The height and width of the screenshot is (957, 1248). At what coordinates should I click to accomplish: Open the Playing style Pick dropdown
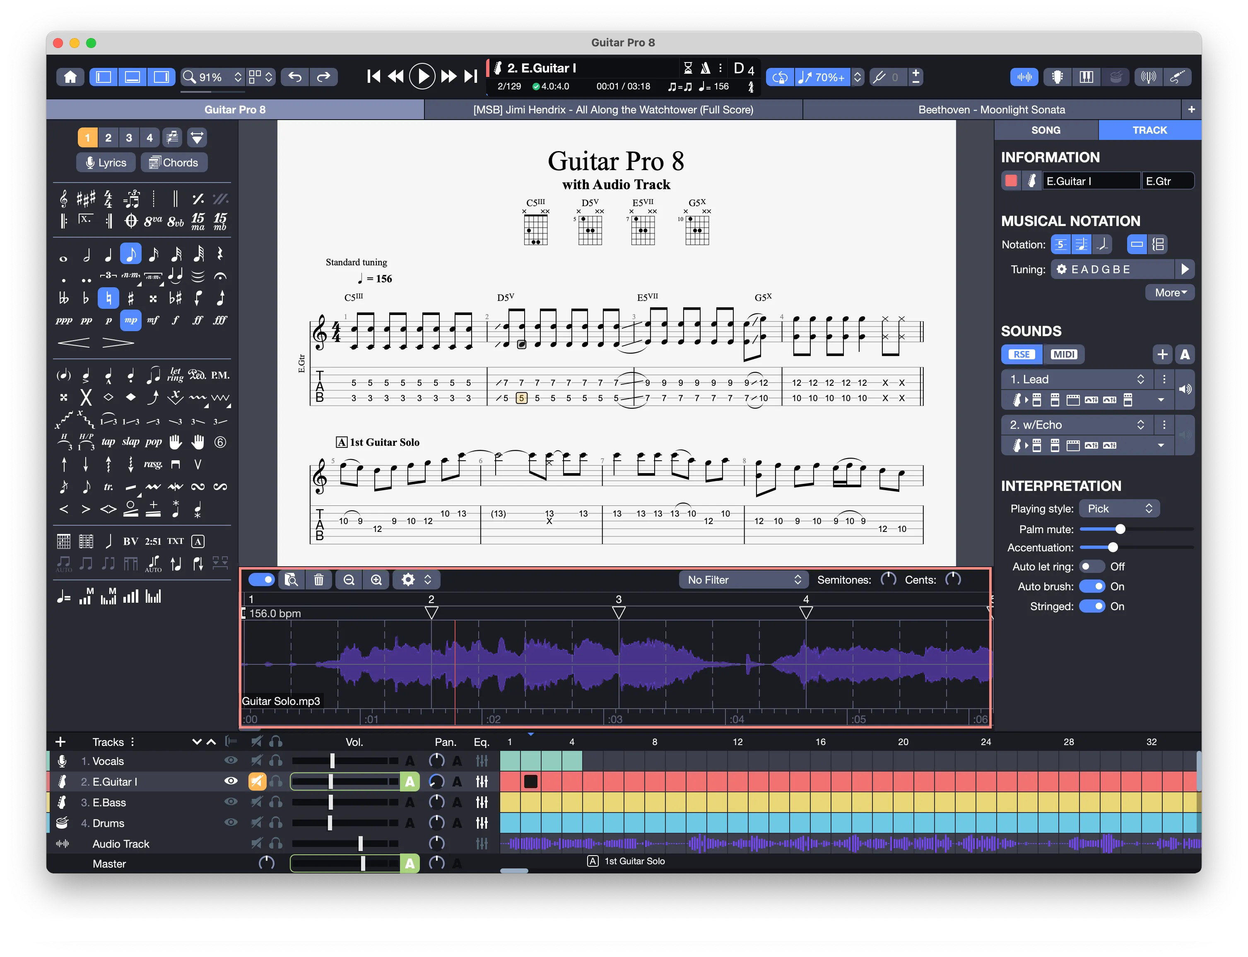point(1119,509)
